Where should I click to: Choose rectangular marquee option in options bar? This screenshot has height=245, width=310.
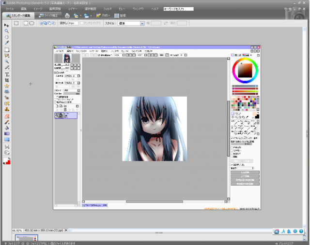click(x=26, y=23)
